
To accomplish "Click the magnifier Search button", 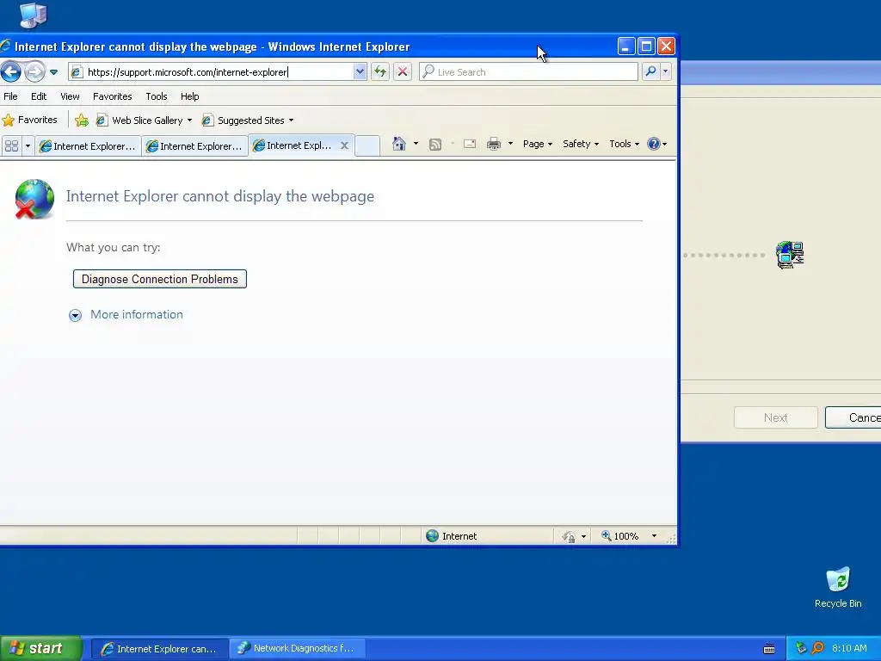I will tap(650, 71).
